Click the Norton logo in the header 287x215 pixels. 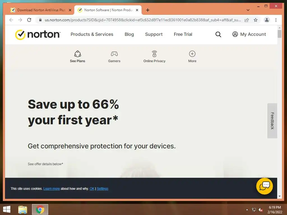click(x=38, y=34)
